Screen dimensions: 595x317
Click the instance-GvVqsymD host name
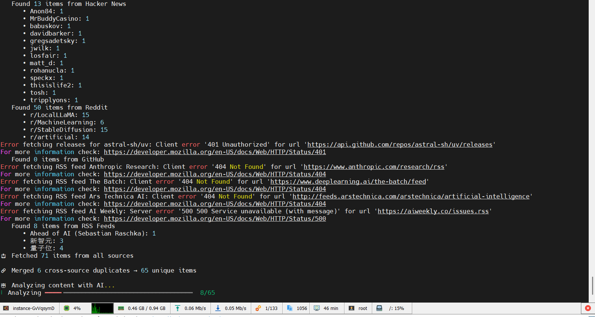[34, 308]
